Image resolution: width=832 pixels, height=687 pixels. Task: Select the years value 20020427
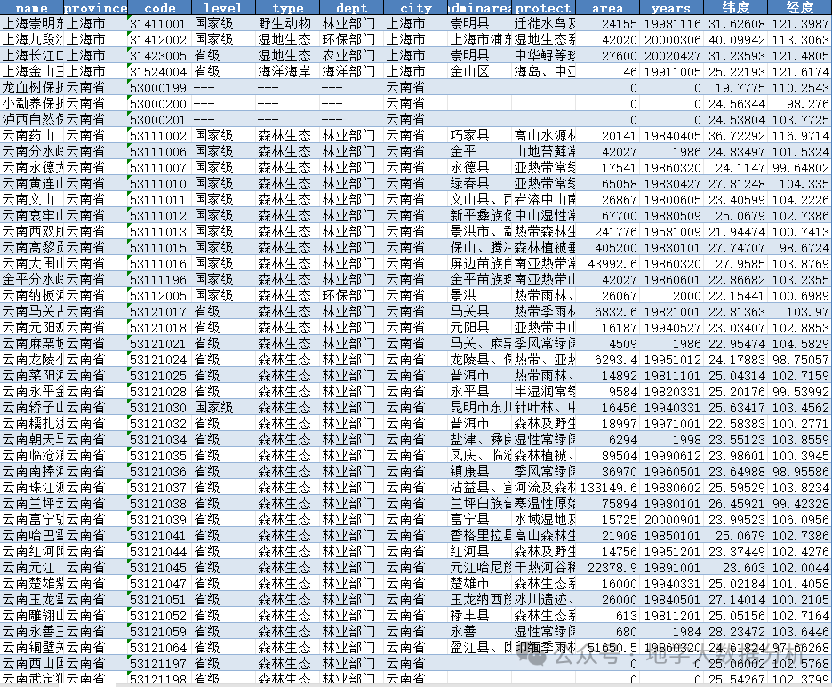[671, 56]
